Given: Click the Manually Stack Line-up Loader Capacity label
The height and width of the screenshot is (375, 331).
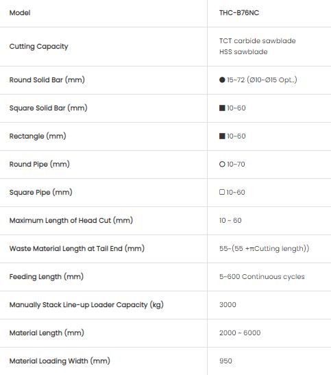Looking at the screenshot, I should tap(86, 304).
